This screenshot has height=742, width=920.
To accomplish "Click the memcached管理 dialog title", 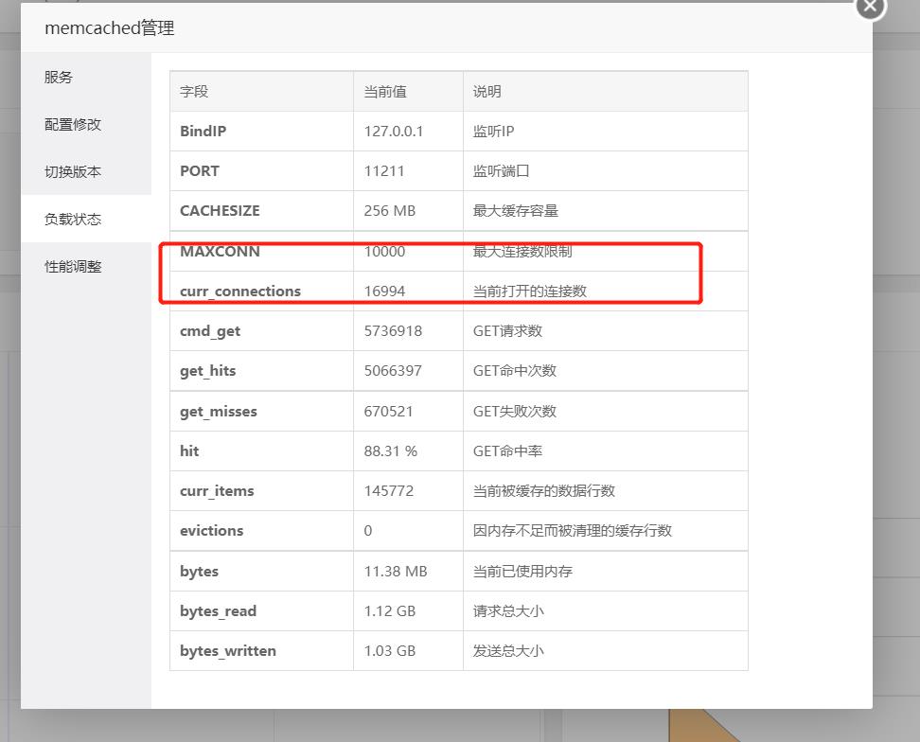I will pyautogui.click(x=110, y=28).
